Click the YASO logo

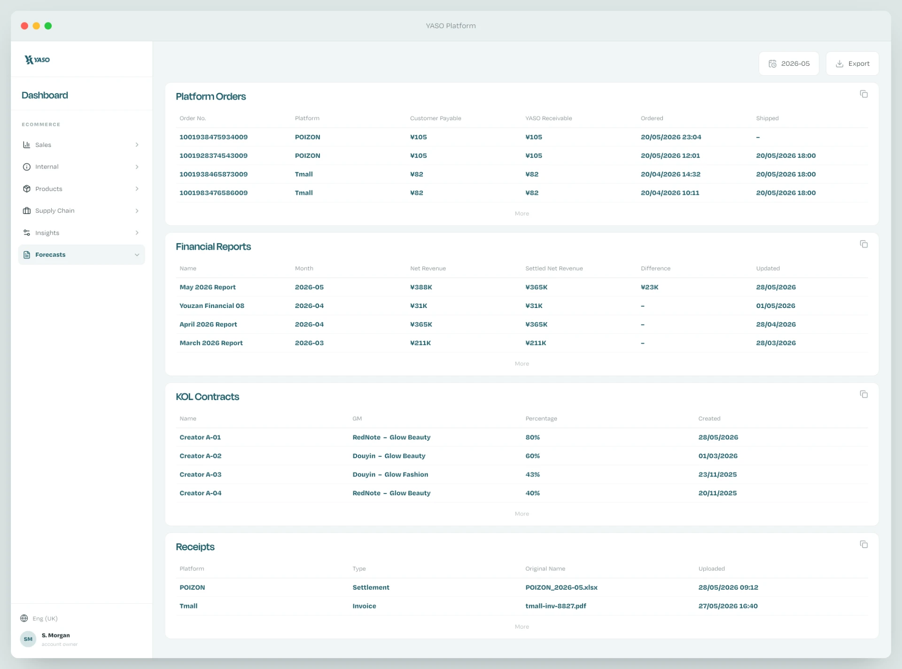pos(37,60)
